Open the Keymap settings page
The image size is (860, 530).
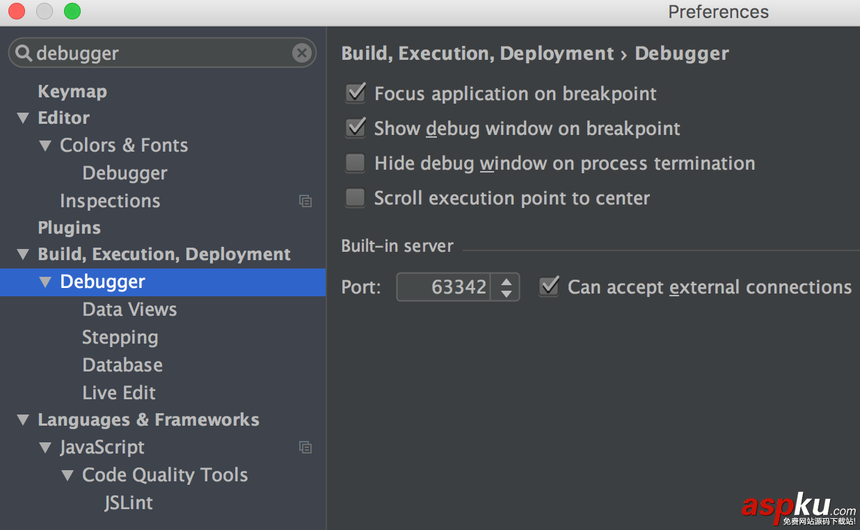(x=72, y=92)
